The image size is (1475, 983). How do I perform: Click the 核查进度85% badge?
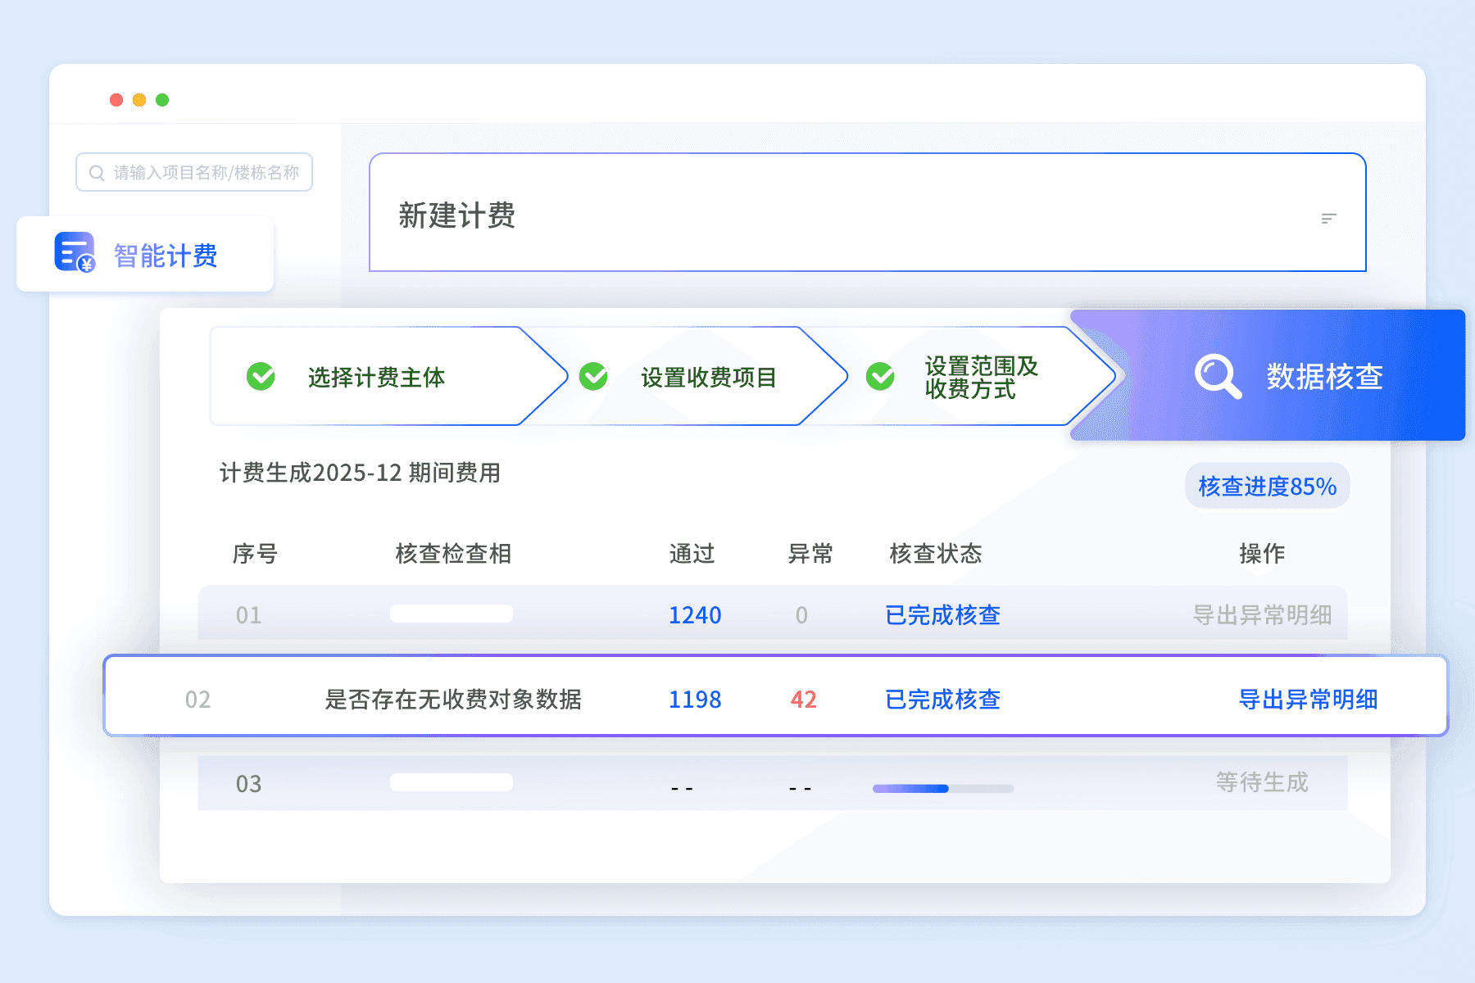tap(1267, 487)
